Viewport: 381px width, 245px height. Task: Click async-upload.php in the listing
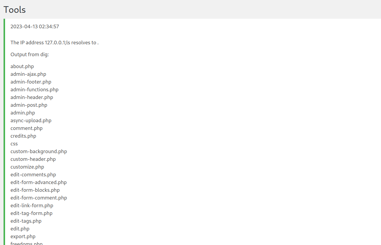31,120
